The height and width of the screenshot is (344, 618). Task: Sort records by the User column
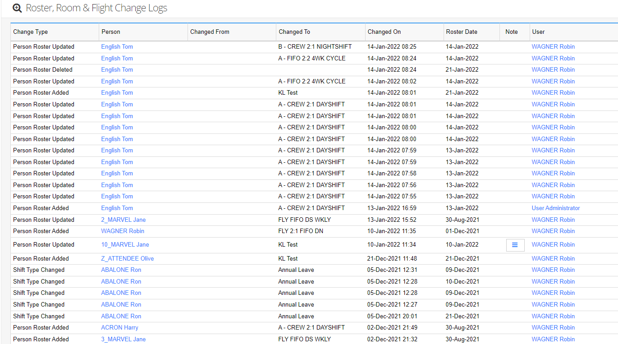pos(538,32)
